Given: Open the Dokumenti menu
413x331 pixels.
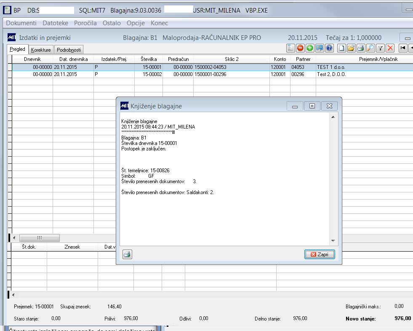Looking at the screenshot, I should pos(21,23).
